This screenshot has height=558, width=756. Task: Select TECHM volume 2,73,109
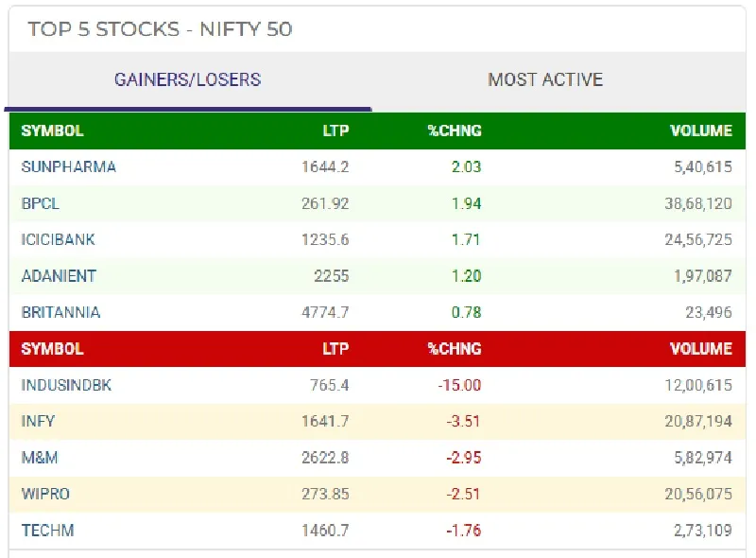pyautogui.click(x=703, y=531)
